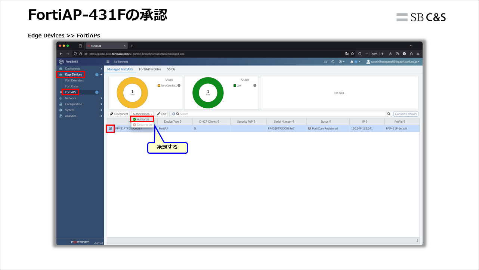Select FortiAPs in the sidebar
Viewport: 479px width, 270px height.
(71, 92)
